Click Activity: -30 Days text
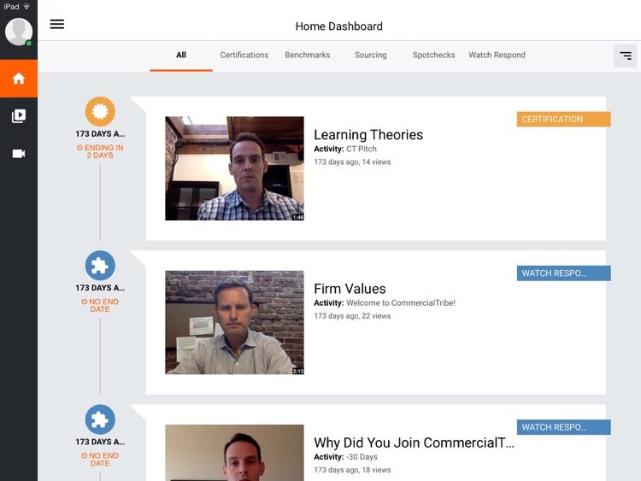 coord(345,457)
